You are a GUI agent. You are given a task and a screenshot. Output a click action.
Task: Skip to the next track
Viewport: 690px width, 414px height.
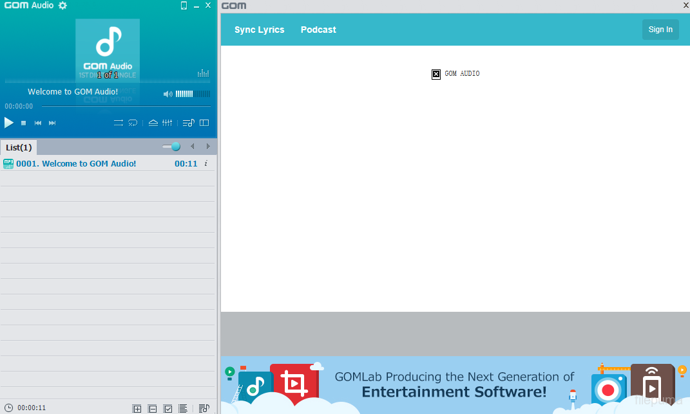click(52, 123)
